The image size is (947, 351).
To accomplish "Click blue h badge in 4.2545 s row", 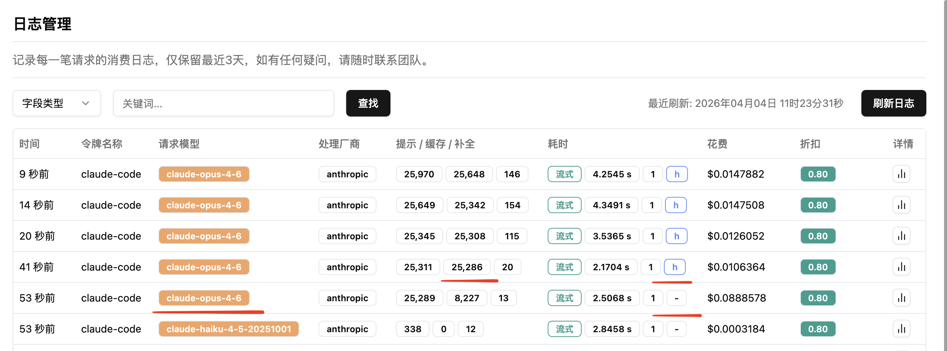I will 676,174.
